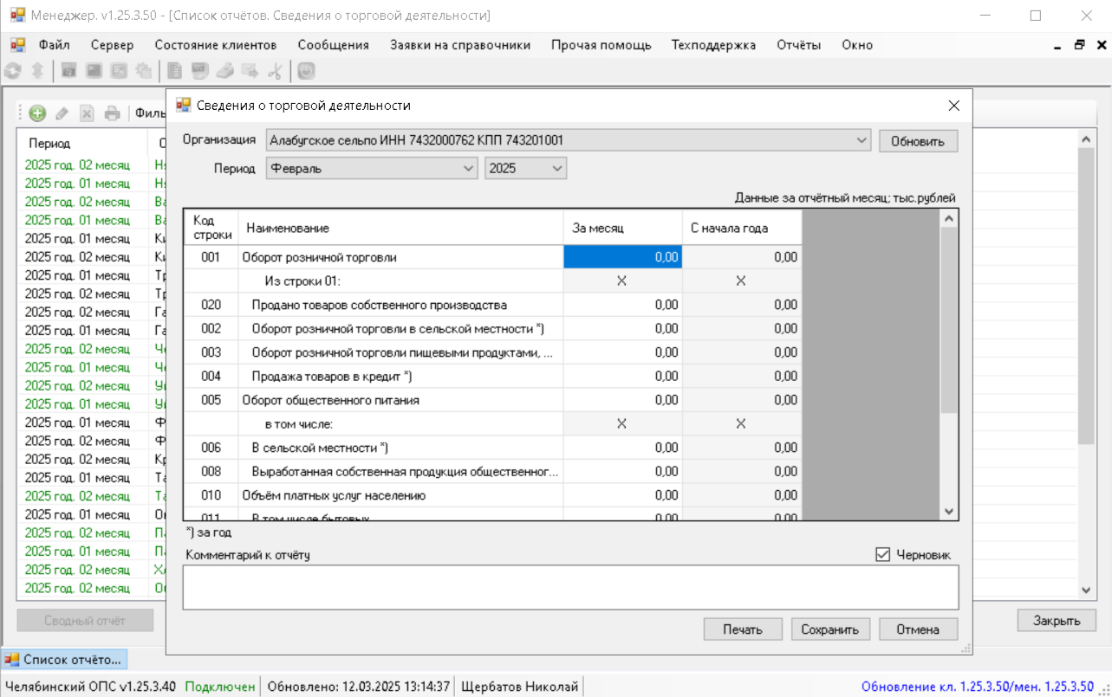Select С начала года cell for row 001
Viewport: 1112px width, 697px height.
(742, 257)
